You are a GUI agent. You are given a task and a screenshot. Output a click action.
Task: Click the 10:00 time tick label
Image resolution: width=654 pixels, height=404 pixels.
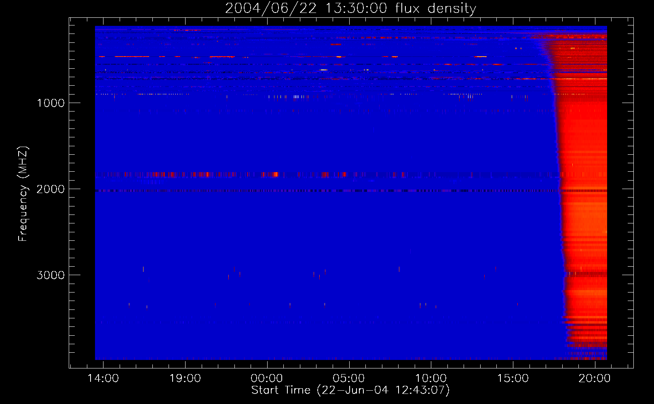pos(431,379)
